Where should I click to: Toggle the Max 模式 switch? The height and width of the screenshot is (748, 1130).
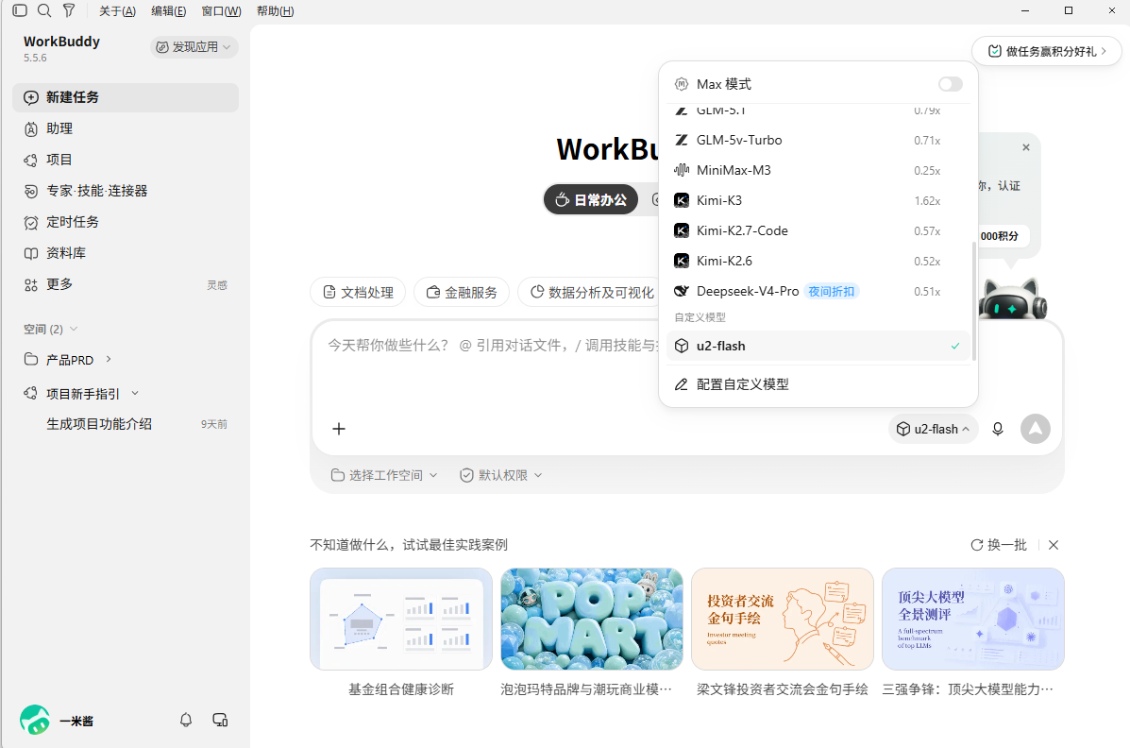[x=950, y=84]
